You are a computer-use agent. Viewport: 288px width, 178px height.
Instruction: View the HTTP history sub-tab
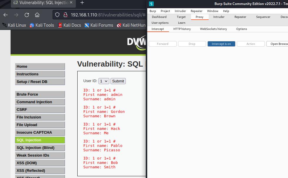pos(182,29)
